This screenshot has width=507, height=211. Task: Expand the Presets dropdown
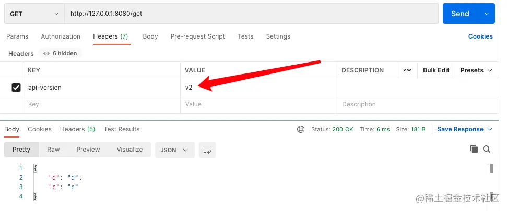[476, 70]
